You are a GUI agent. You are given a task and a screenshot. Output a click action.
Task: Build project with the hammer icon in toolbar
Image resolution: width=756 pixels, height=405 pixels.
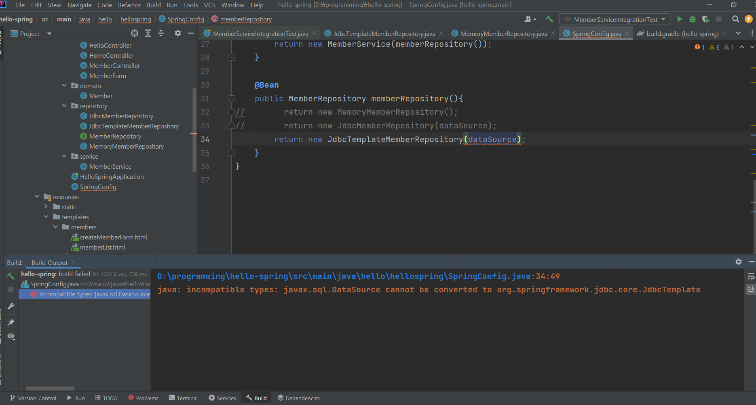(x=549, y=19)
